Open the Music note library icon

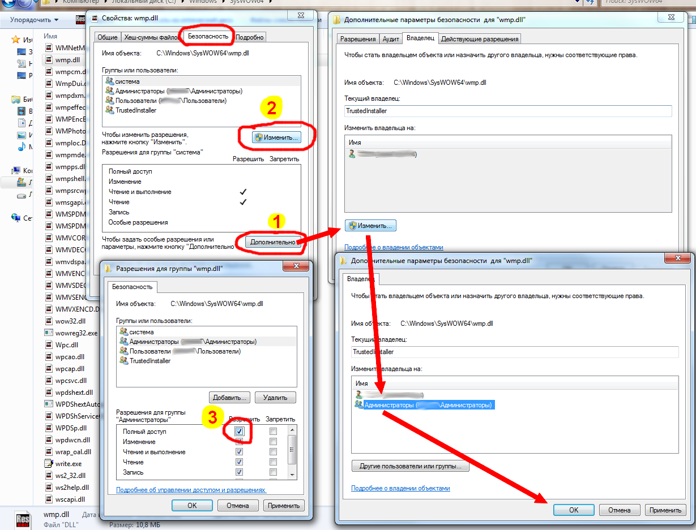tap(22, 146)
